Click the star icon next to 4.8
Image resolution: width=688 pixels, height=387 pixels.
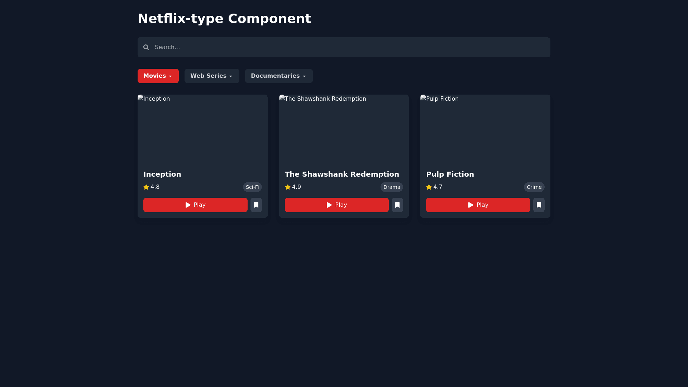tap(146, 187)
